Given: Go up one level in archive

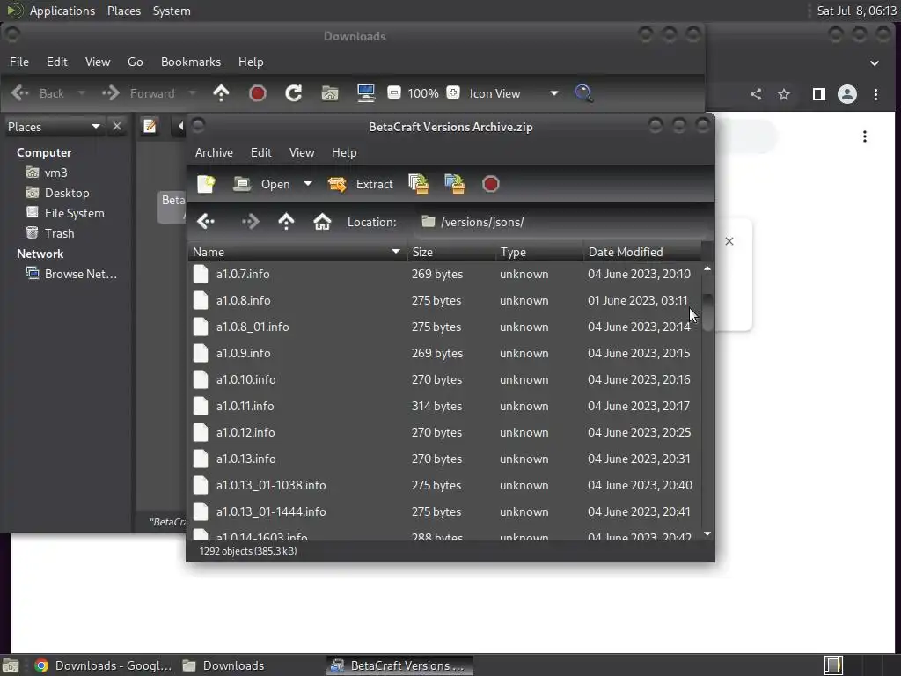Looking at the screenshot, I should pos(286,222).
